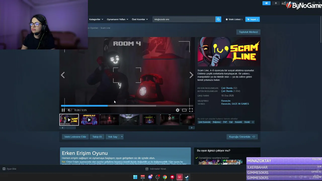Open İndirmeleri Yönet downloads manager

click(x=156, y=169)
